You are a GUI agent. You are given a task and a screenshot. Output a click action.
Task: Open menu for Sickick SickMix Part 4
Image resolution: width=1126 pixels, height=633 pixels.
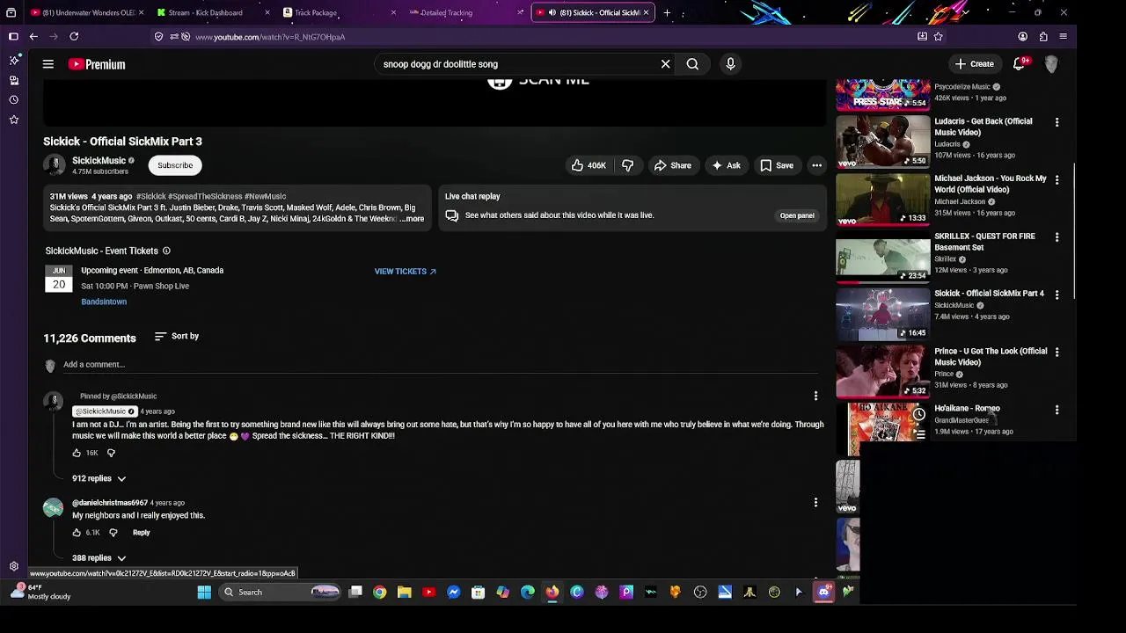point(1057,295)
